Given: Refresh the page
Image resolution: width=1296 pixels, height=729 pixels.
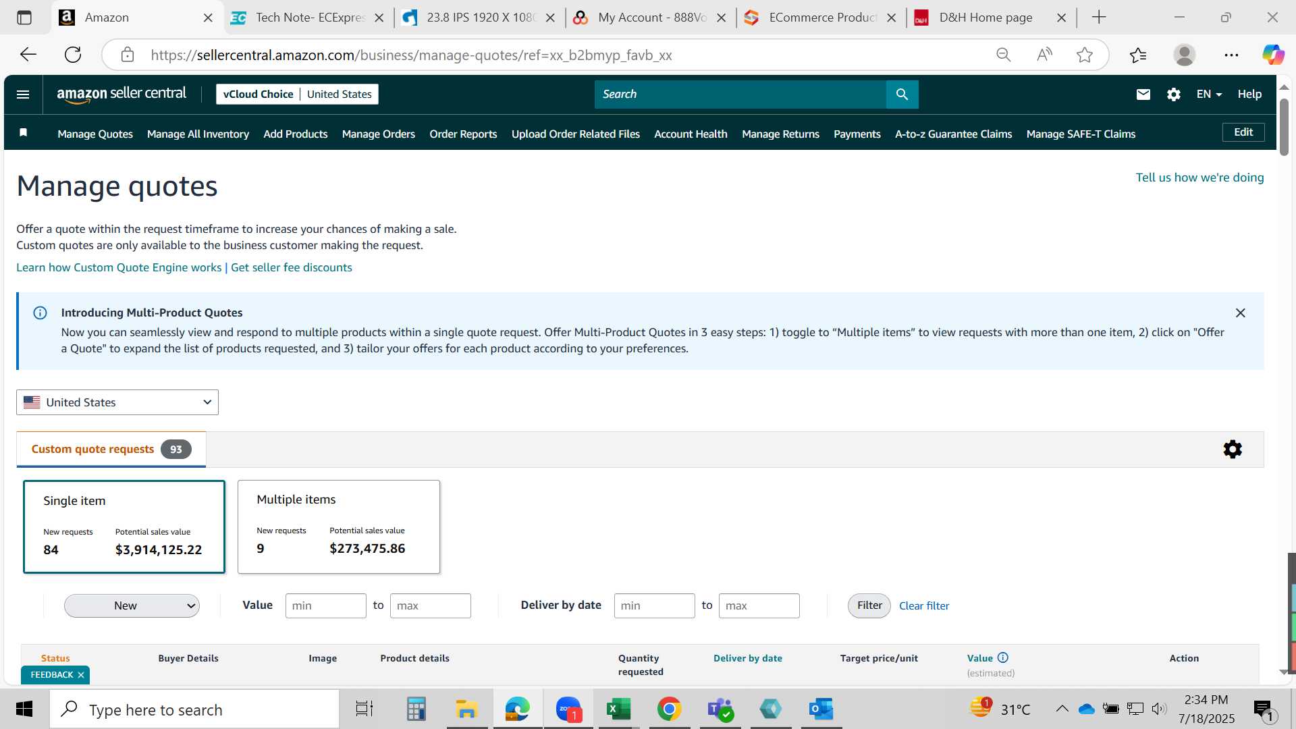Looking at the screenshot, I should click(x=73, y=55).
